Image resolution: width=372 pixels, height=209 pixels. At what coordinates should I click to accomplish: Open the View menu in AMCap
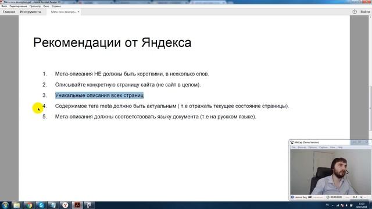[x=332, y=147]
